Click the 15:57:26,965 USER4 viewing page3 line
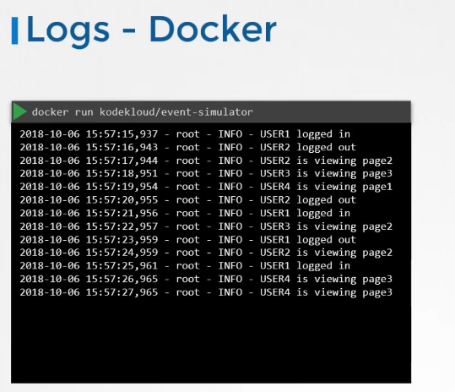Image resolution: width=455 pixels, height=392 pixels. 206,279
